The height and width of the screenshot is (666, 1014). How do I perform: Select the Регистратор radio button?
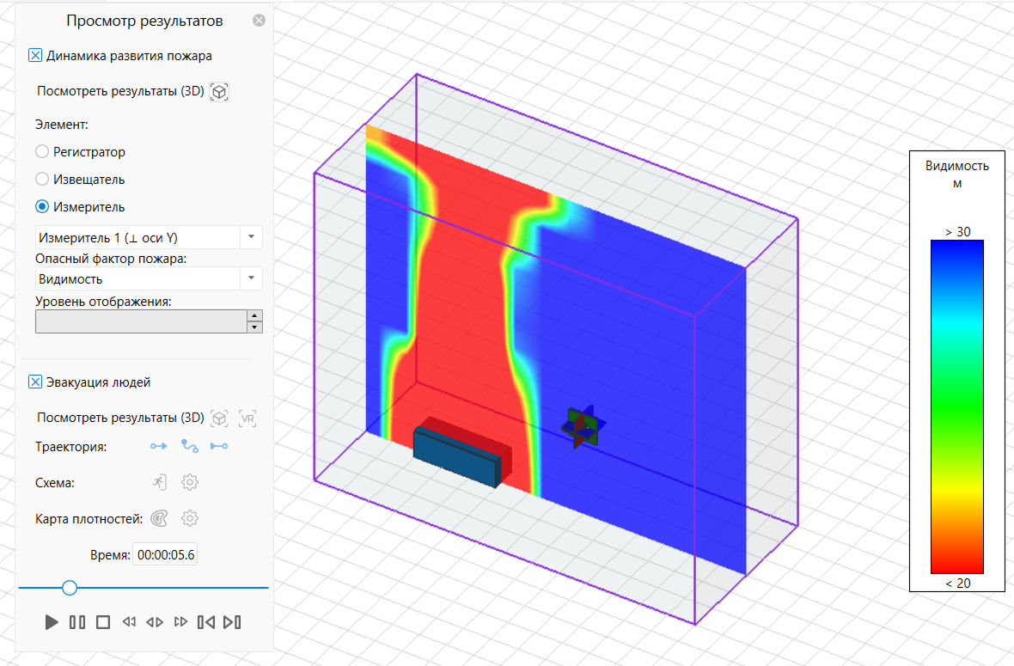coord(42,152)
